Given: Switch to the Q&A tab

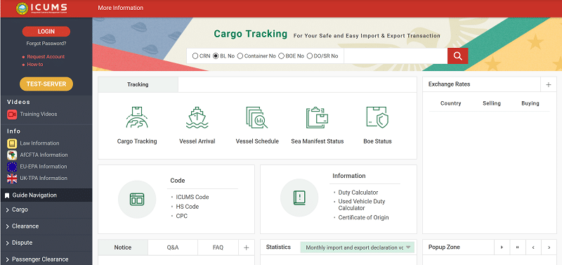Looking at the screenshot, I should pos(173,247).
